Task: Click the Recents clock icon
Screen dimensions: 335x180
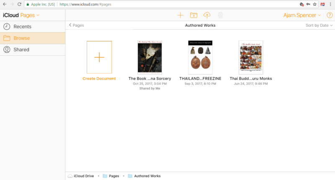Action: [x=7, y=26]
